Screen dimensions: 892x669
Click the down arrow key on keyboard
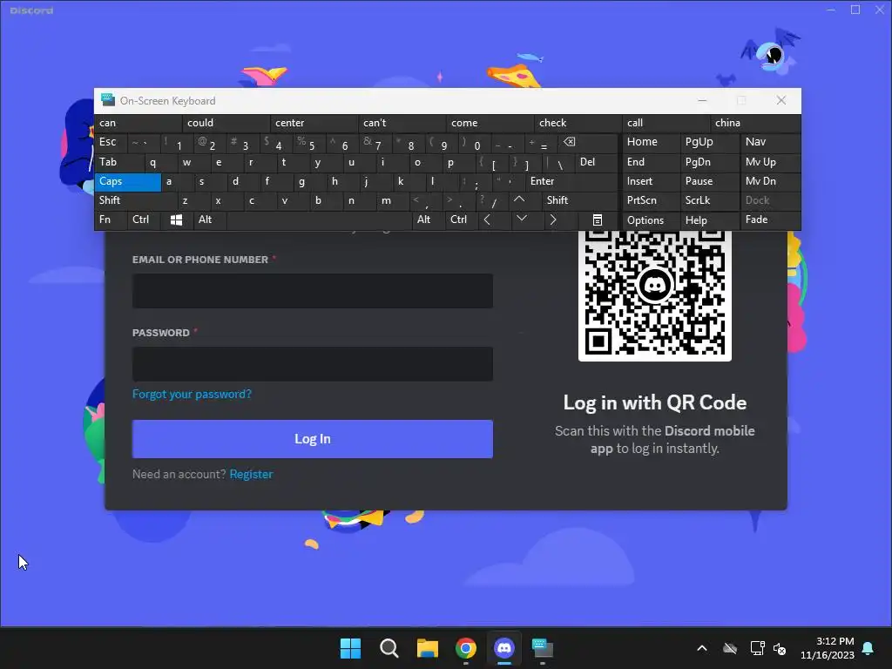coord(521,220)
